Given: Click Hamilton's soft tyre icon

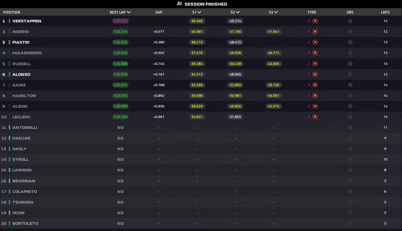Looking at the screenshot, I should click(315, 96).
